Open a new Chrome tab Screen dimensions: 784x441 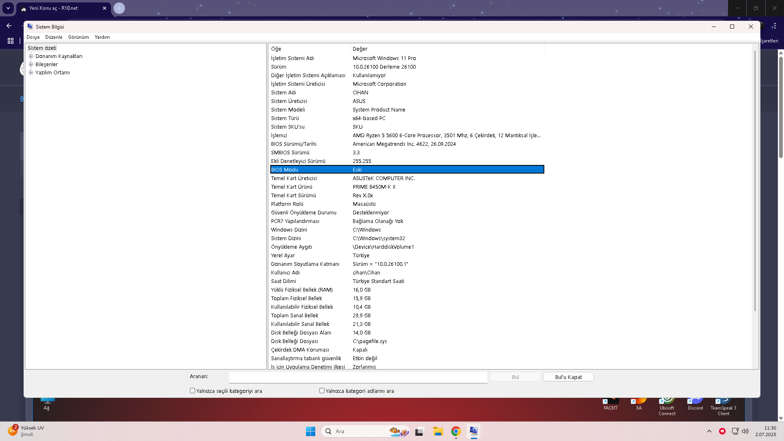[119, 8]
